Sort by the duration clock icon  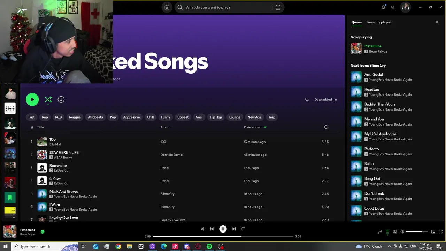pos(326,127)
